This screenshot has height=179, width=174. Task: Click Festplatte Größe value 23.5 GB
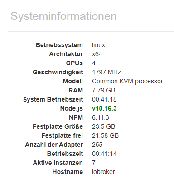[103, 126]
